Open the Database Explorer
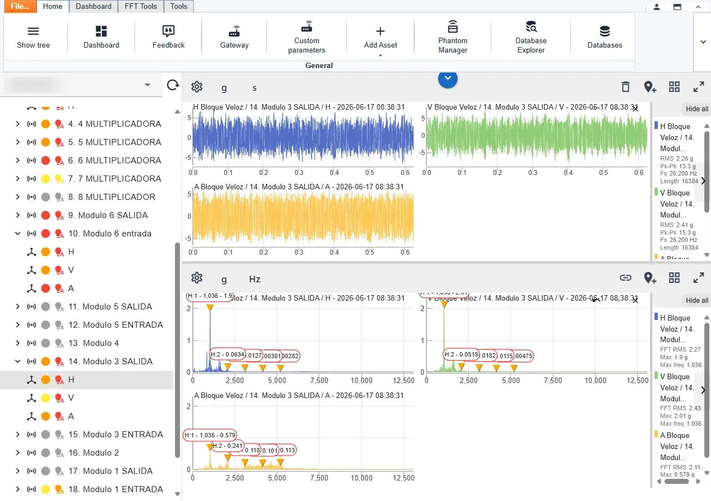Viewport: 711px width, 501px height. coord(530,37)
